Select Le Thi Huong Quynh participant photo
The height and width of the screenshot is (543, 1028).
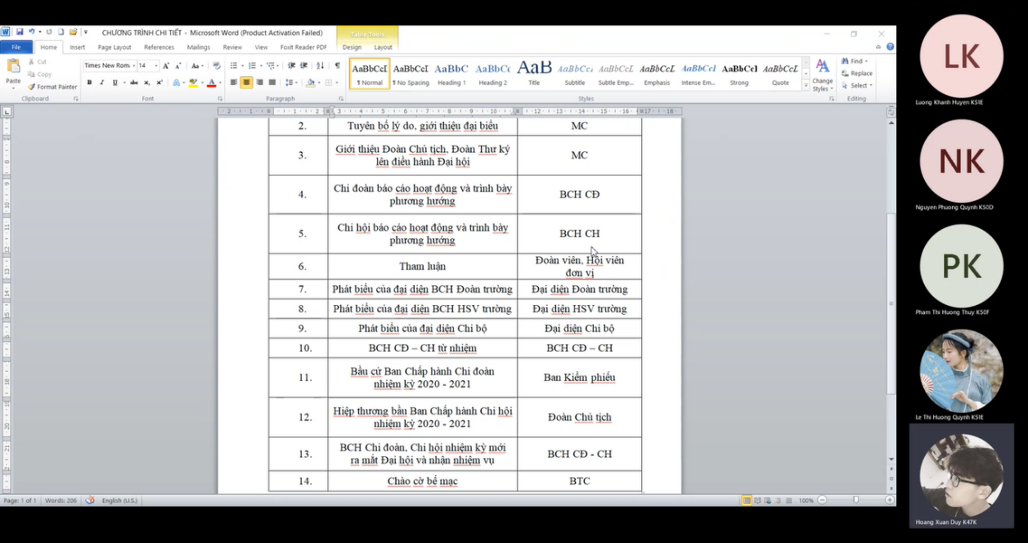click(x=962, y=370)
